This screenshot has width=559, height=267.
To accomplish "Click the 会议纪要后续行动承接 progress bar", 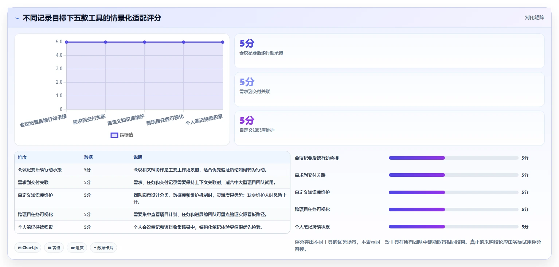I will (453, 158).
